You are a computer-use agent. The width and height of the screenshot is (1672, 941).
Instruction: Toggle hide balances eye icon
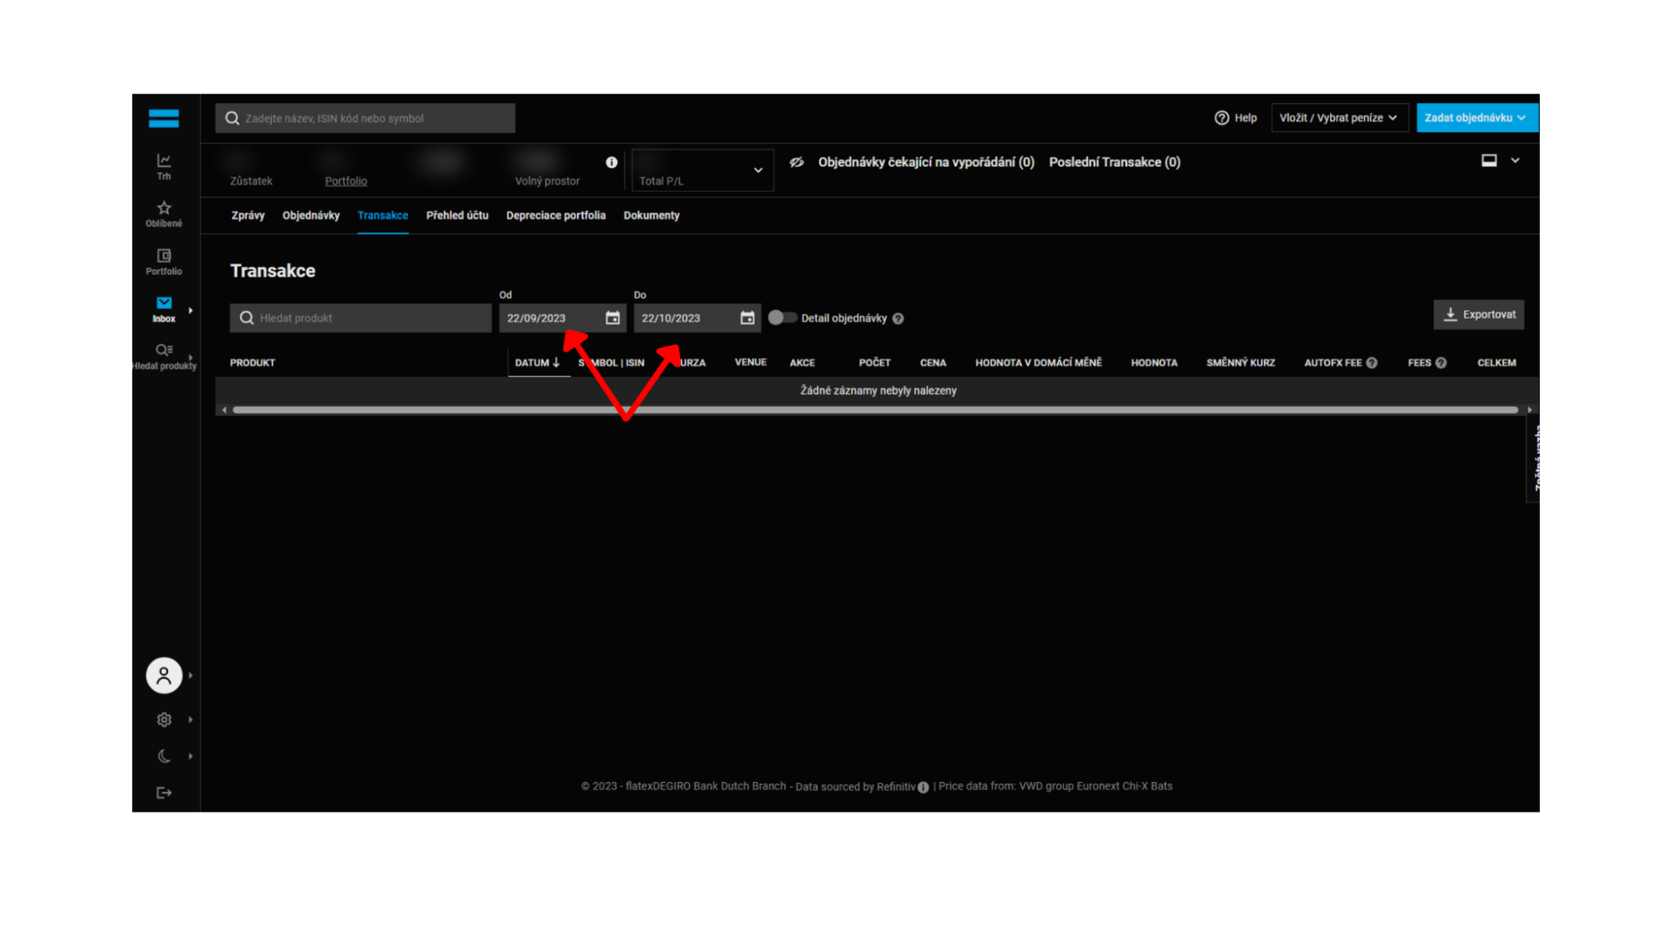tap(796, 162)
